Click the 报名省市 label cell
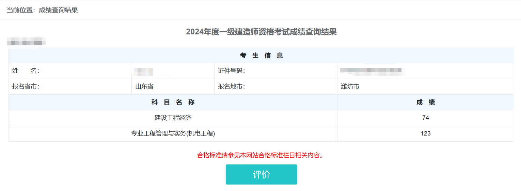The image size is (521, 191). 26,86
